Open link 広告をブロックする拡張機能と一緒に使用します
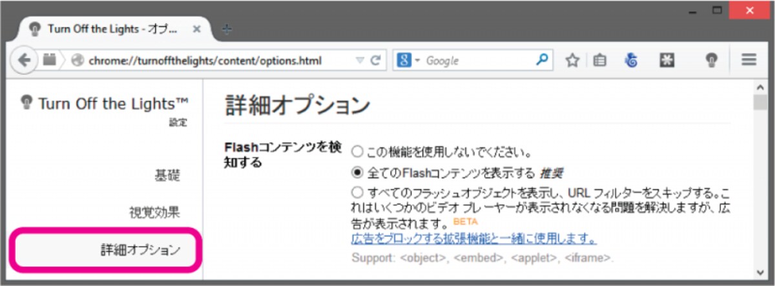The image size is (775, 286). [x=474, y=239]
